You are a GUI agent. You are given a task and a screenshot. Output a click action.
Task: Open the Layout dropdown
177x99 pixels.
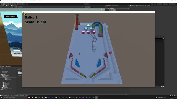pos(173,4)
